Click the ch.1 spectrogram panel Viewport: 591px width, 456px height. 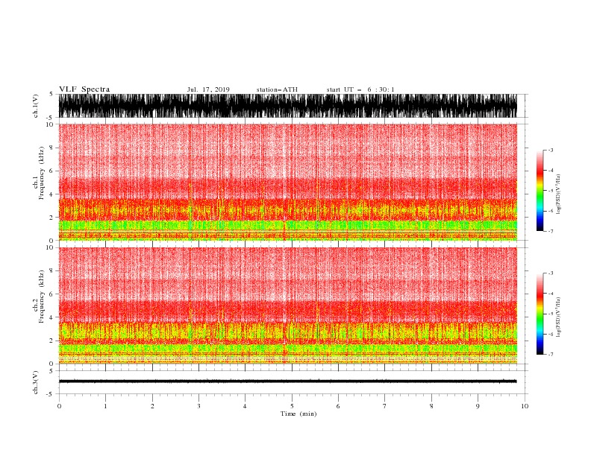(287, 182)
